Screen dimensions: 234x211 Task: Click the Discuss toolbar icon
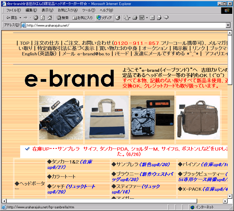pyautogui.click(x=152, y=18)
